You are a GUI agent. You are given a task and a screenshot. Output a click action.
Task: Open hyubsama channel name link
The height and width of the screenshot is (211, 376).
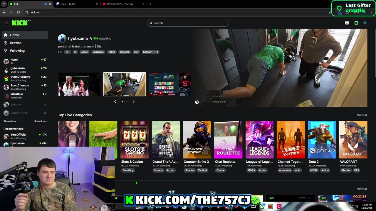point(78,38)
